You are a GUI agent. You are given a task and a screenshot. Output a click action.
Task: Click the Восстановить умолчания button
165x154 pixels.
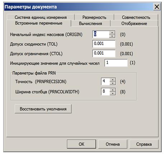43,109
